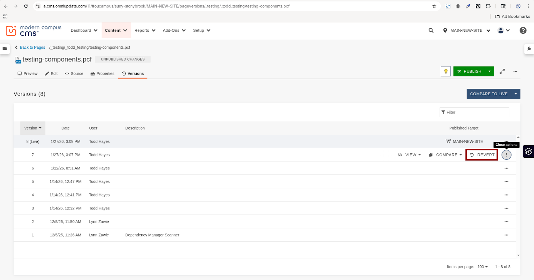Open the Reports menu
This screenshot has width=534, height=280.
click(145, 30)
